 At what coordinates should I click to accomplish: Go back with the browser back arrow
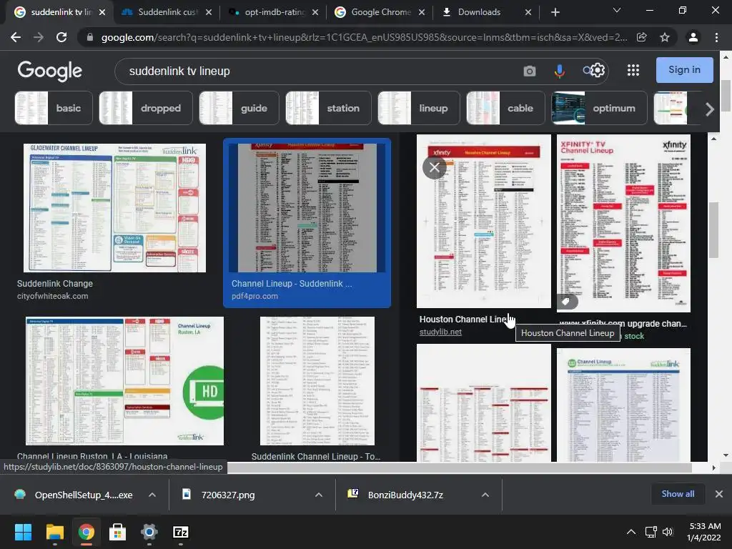point(16,37)
